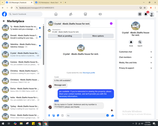Open Christina conversation in chat list
This screenshot has height=126, width=158.
pos(21,72)
